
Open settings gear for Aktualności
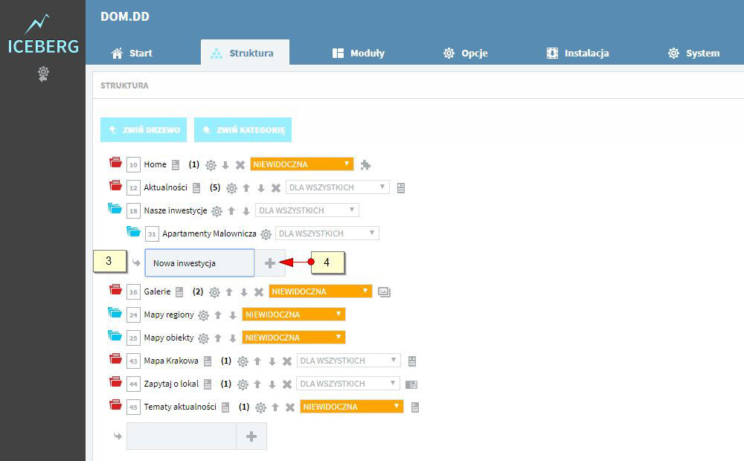[231, 188]
